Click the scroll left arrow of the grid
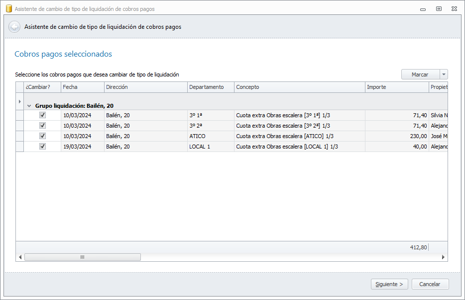This screenshot has height=300, width=465. [x=20, y=257]
